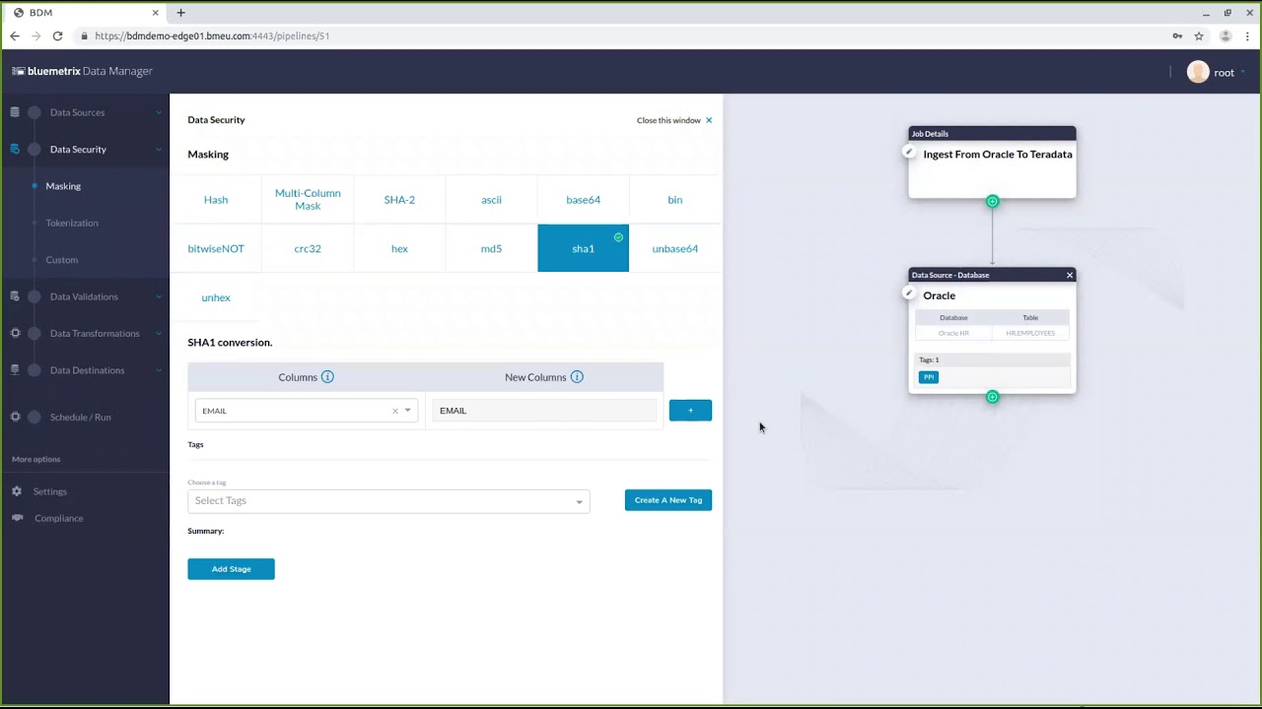Viewport: 1262px width, 709px height.
Task: Switch to the Tokenization menu item
Action: pos(71,223)
